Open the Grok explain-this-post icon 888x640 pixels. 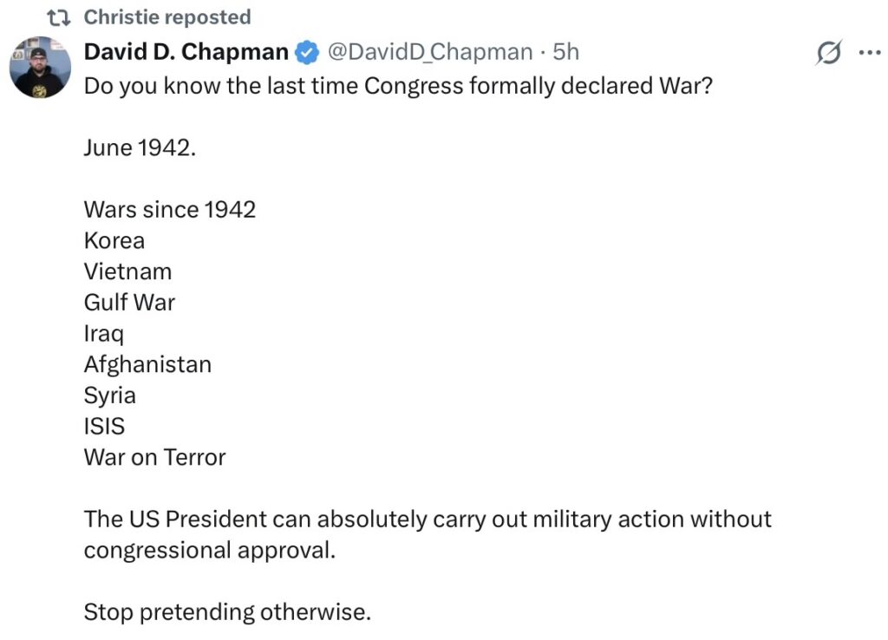coord(828,53)
